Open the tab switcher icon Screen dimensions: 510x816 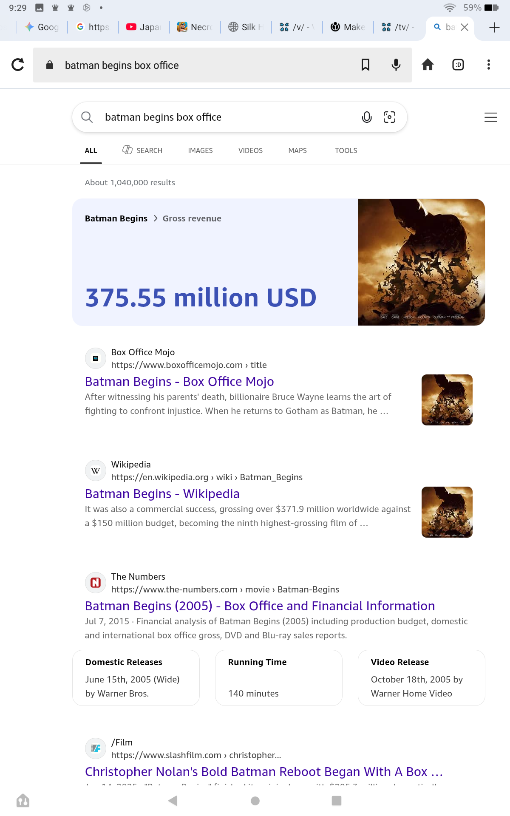point(458,65)
